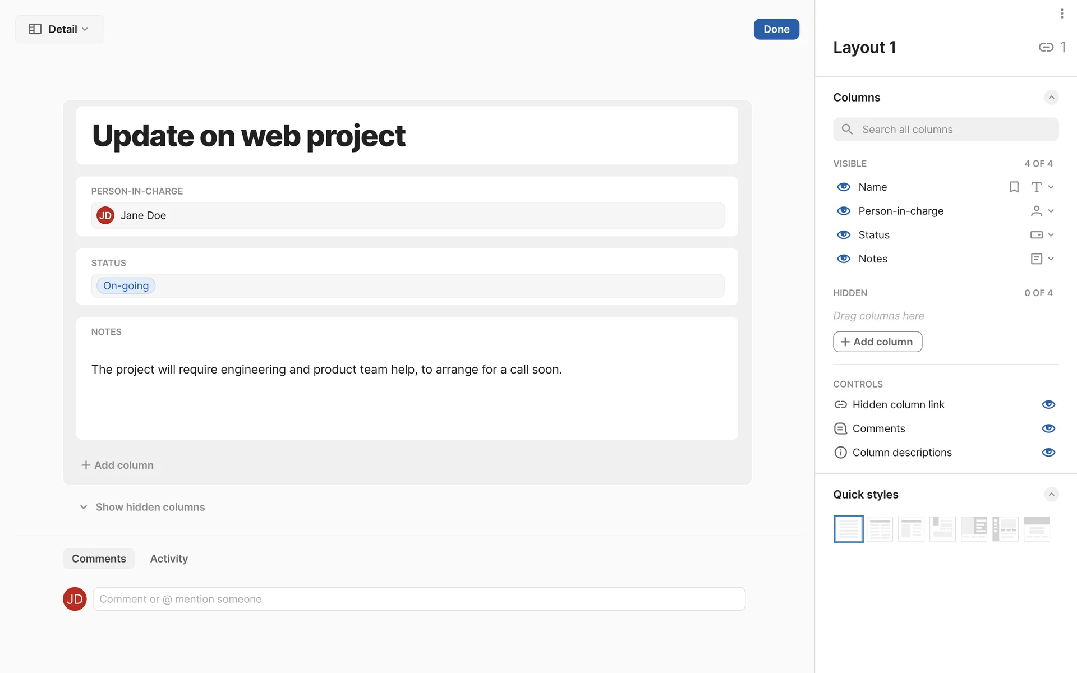Viewport: 1077px width, 673px height.
Task: Click the bookmark icon on Name row
Action: click(1014, 187)
